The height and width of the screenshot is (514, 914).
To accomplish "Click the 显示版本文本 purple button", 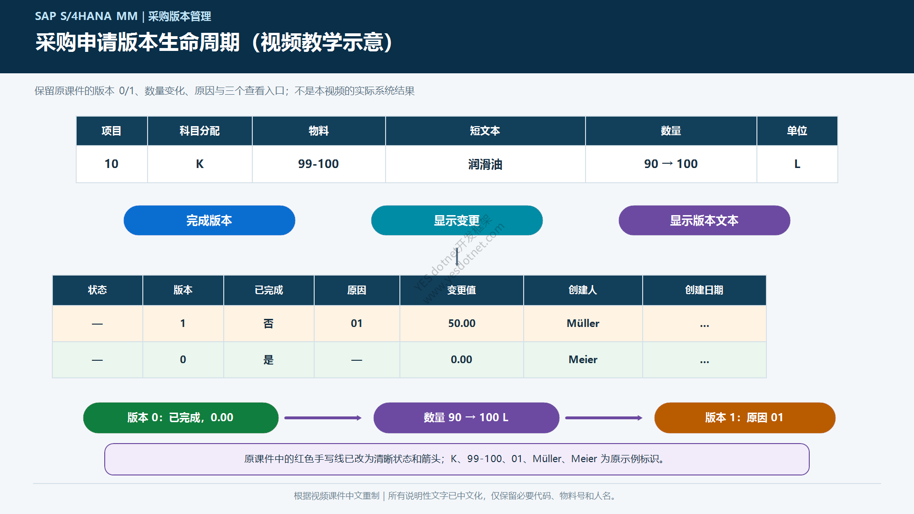I will 705,220.
